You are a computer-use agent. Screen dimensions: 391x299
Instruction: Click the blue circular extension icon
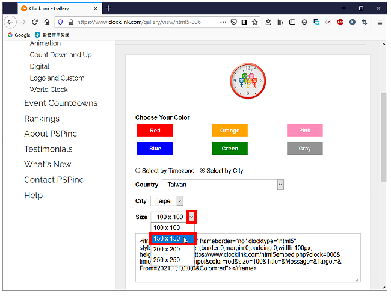coord(353,22)
